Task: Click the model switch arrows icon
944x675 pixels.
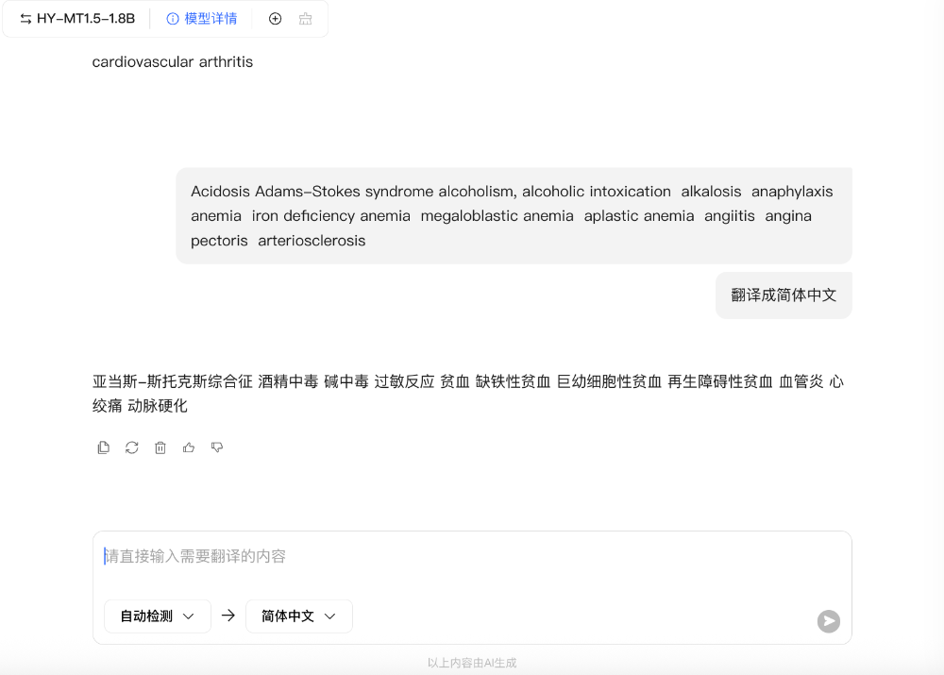Action: pyautogui.click(x=25, y=18)
